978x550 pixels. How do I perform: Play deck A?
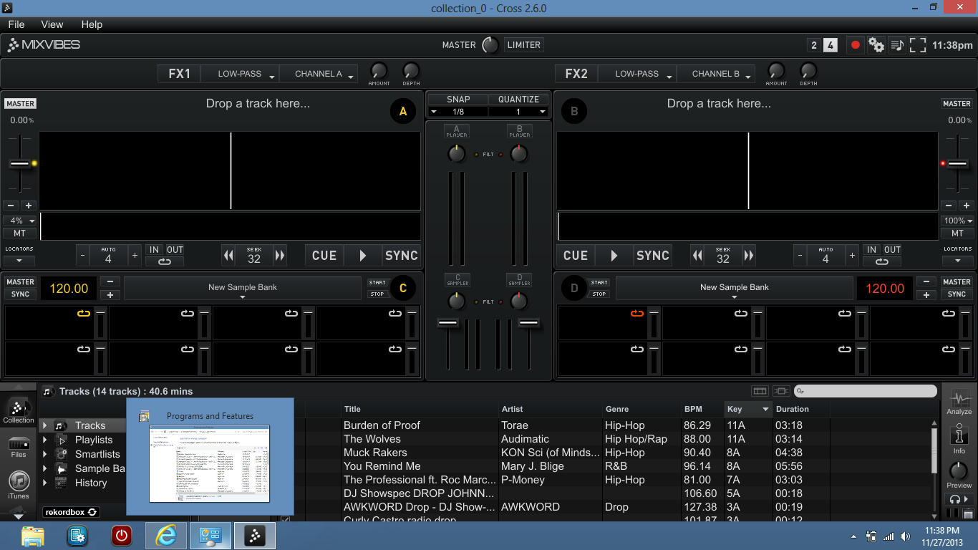coord(363,255)
